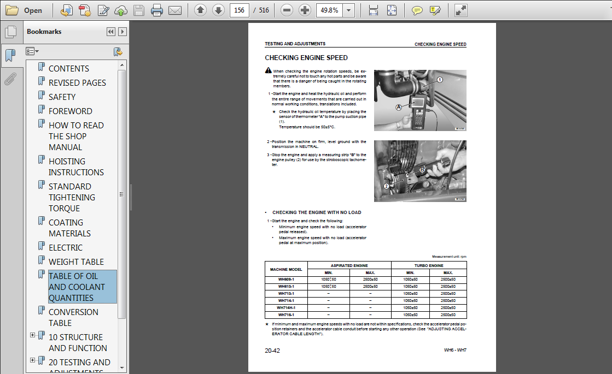This screenshot has height=374, width=612.
Task: Open the Page Thumbnails panel icon
Action: [11, 32]
